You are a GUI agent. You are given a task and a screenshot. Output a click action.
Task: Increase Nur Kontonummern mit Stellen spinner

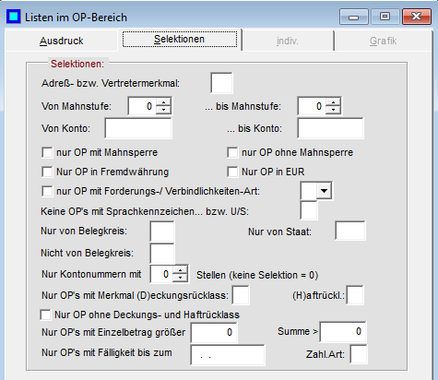[x=180, y=270]
